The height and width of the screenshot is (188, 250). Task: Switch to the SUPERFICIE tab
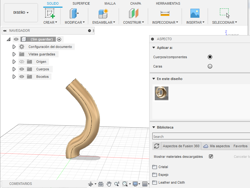point(81,3)
